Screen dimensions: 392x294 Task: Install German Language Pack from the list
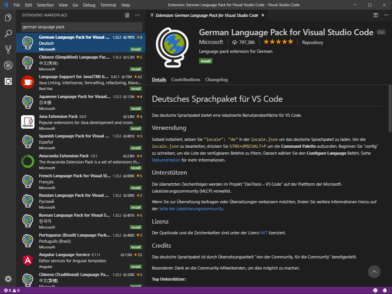point(136,49)
